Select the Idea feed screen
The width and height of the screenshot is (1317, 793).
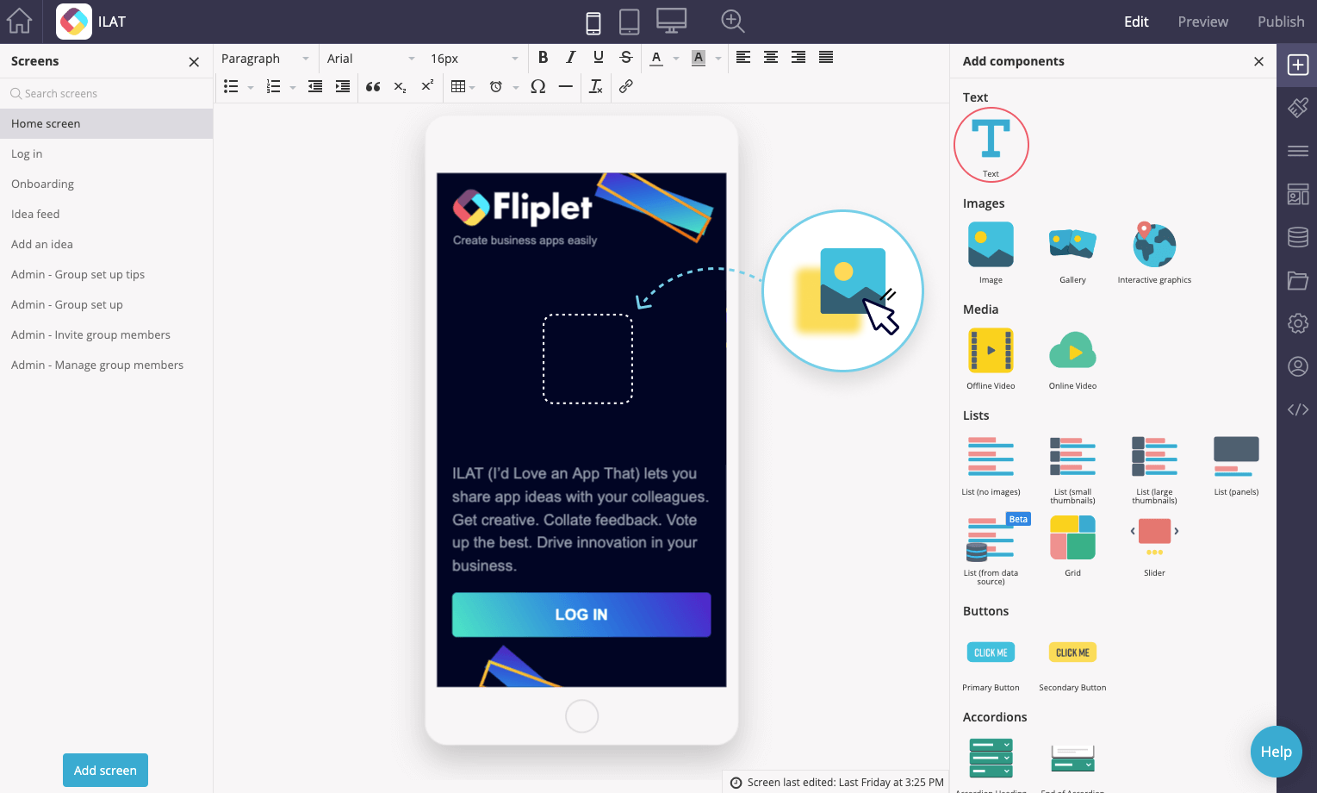coord(106,214)
